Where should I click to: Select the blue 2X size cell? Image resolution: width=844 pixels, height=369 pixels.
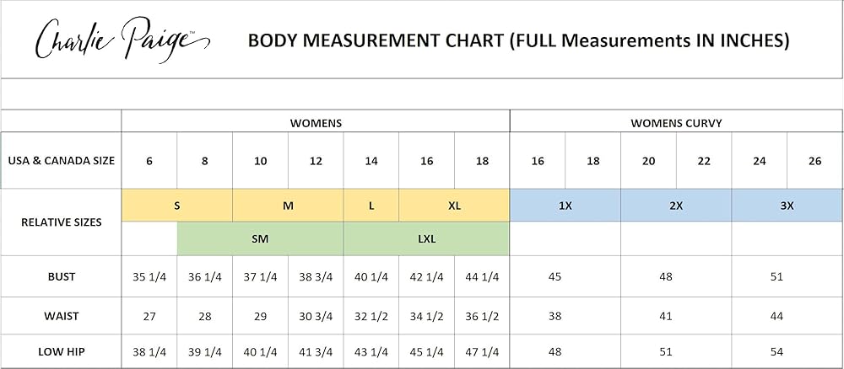(676, 206)
